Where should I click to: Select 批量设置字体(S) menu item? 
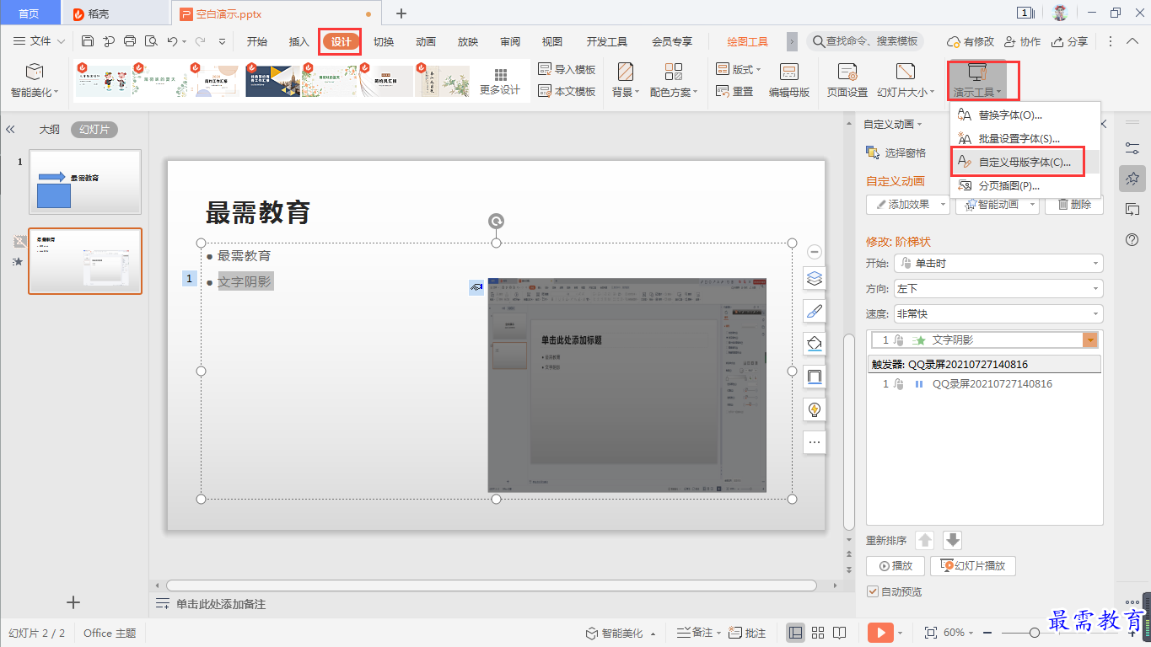click(x=1025, y=139)
